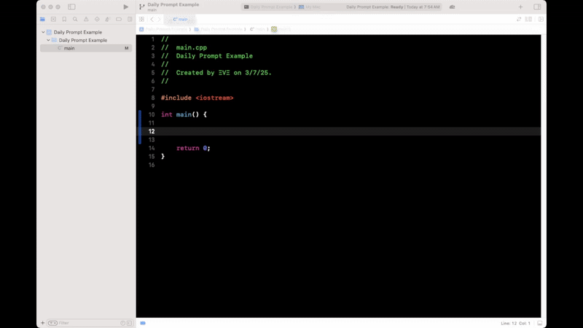Click the add file plus button
This screenshot has height=328, width=583.
pos(42,323)
